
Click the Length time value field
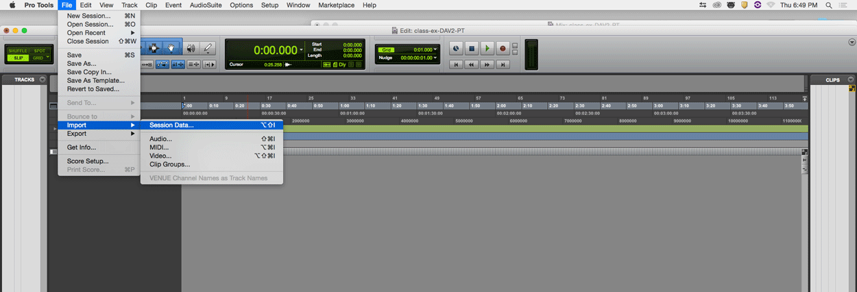[x=352, y=56]
